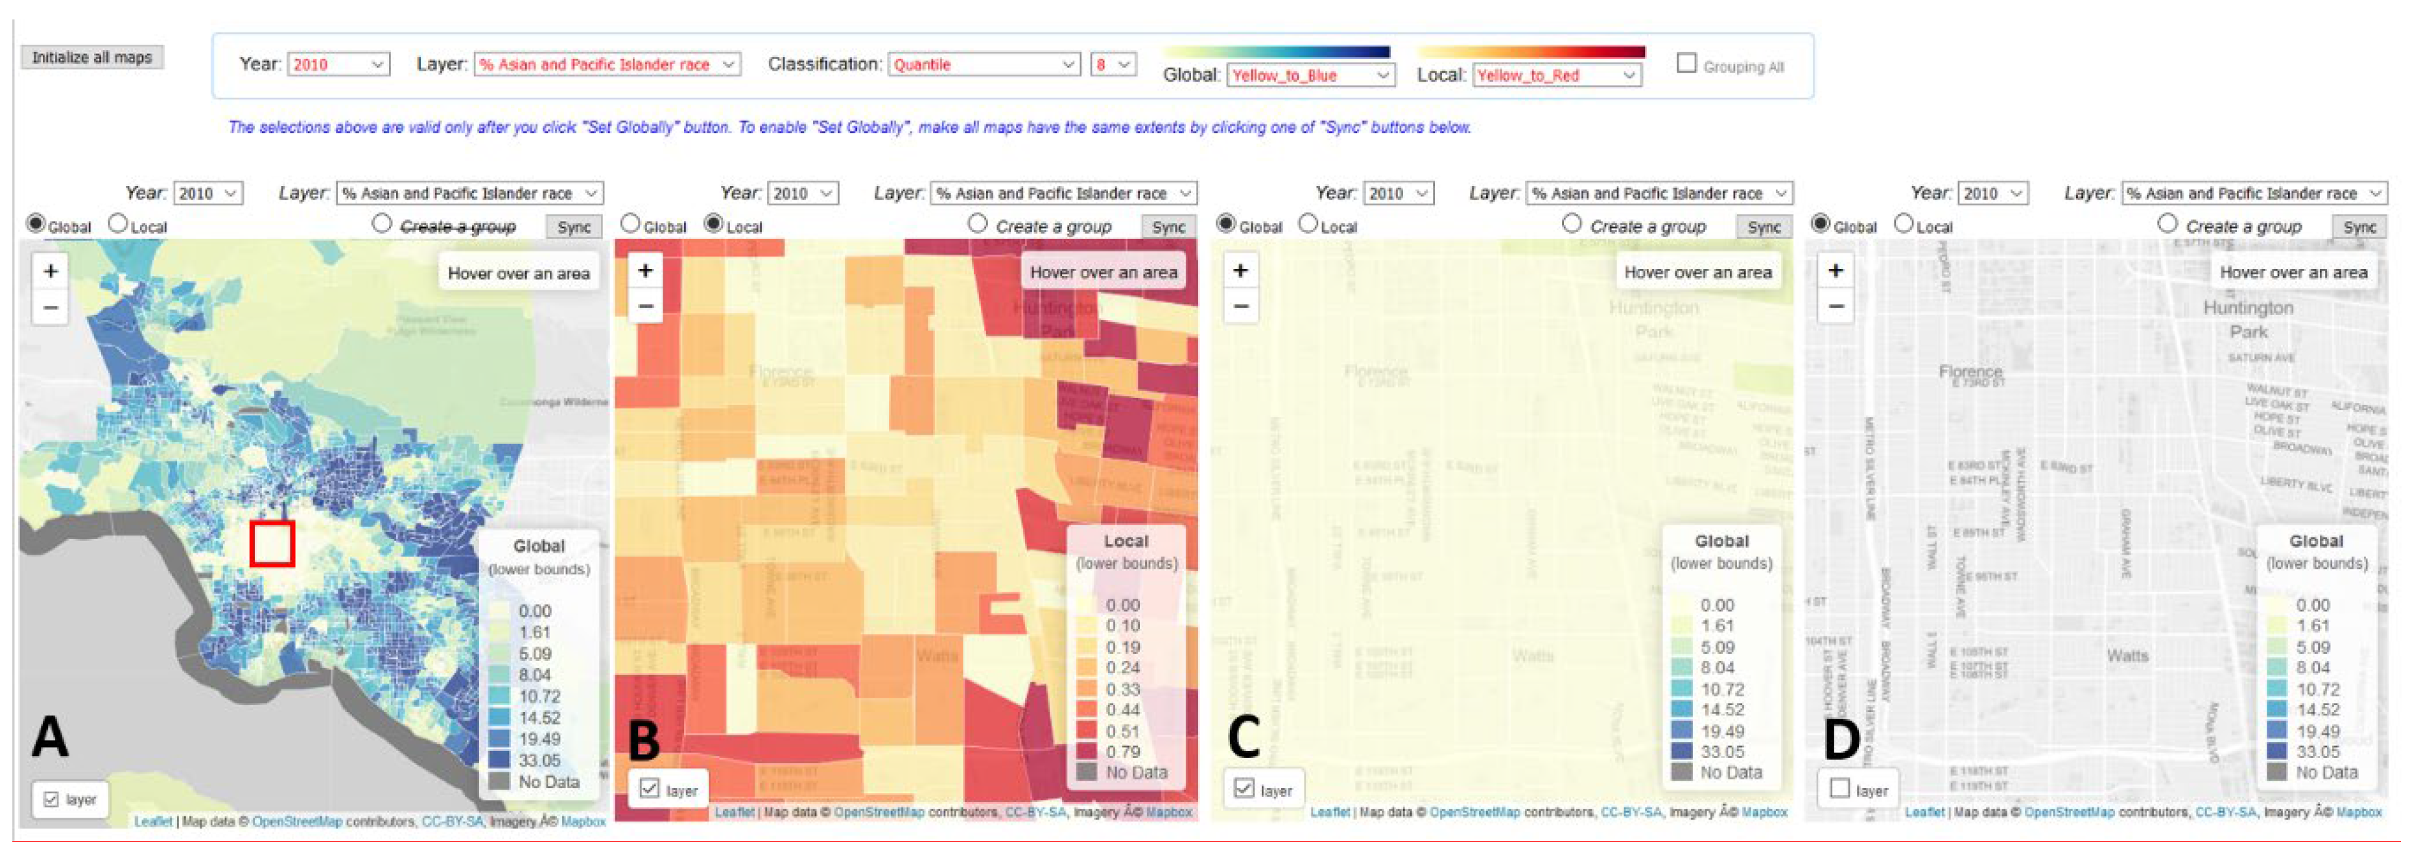
Task: Select the Local radio button on map A
Action: pyautogui.click(x=118, y=224)
